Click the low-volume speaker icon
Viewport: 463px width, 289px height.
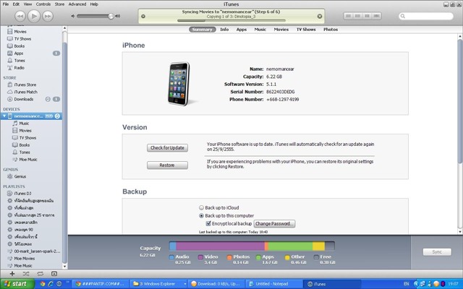tap(73, 16)
